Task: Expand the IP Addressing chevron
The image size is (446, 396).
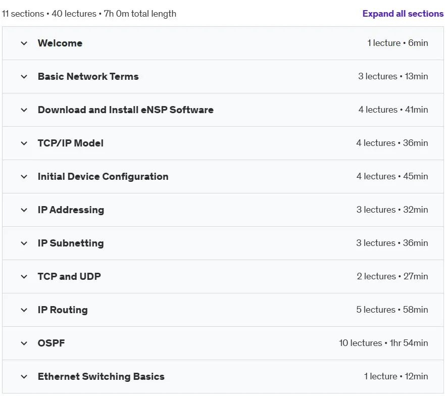Action: pyautogui.click(x=24, y=210)
